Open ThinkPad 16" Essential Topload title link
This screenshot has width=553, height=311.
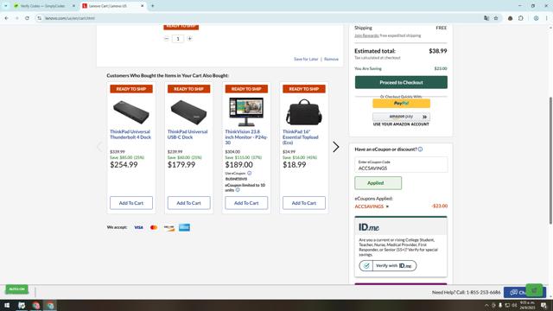301,137
